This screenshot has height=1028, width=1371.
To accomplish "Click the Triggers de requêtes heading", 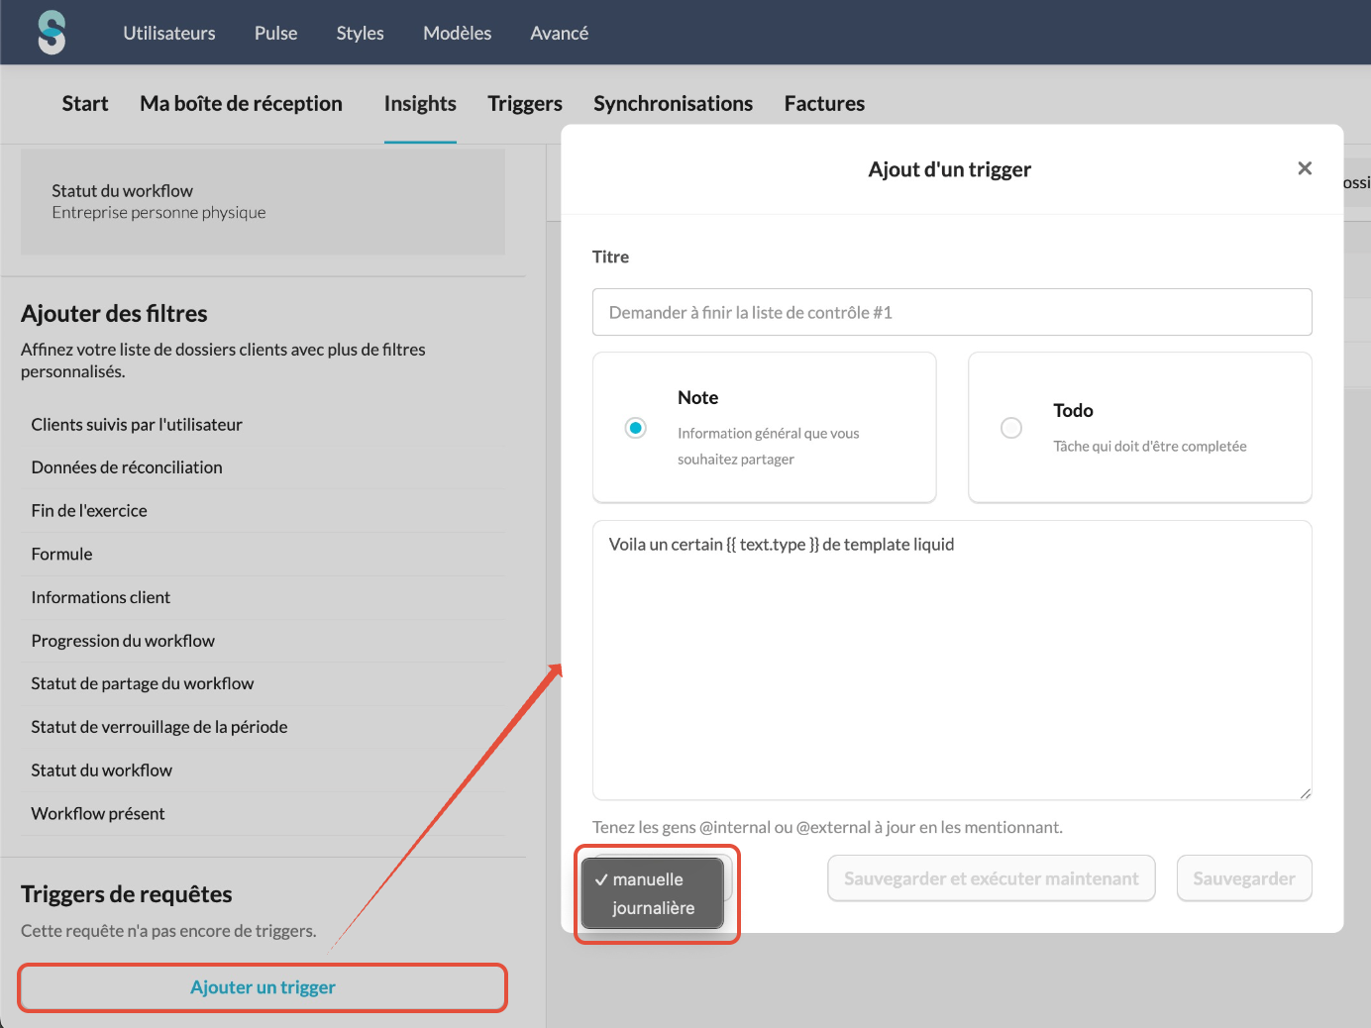I will pyautogui.click(x=127, y=894).
